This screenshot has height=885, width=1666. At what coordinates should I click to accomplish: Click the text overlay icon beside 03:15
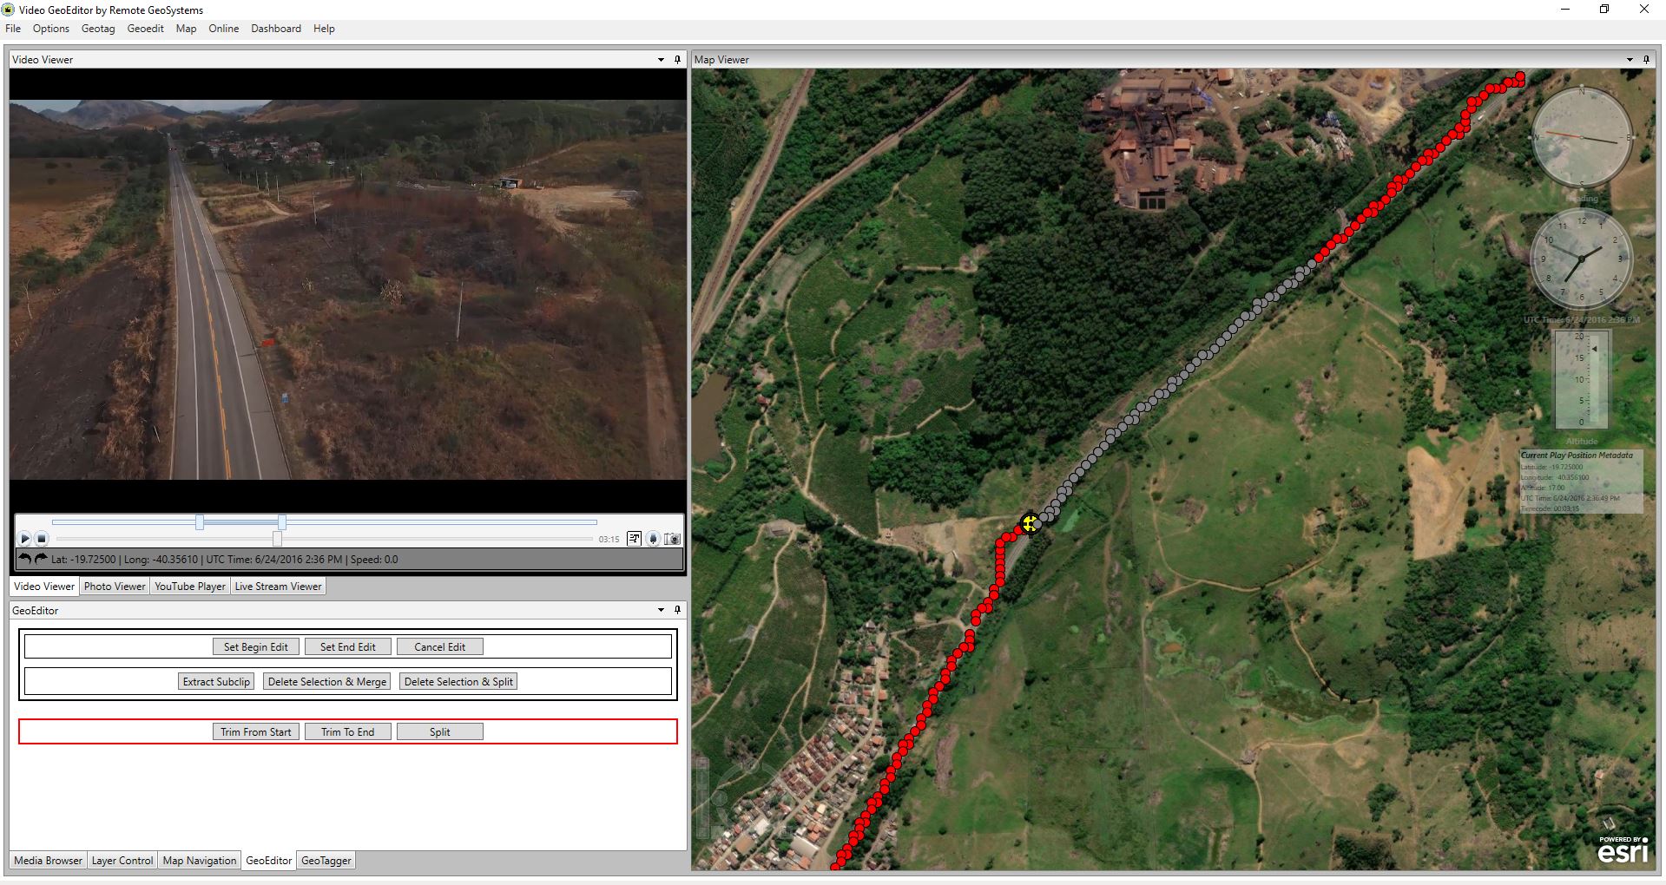tap(635, 539)
